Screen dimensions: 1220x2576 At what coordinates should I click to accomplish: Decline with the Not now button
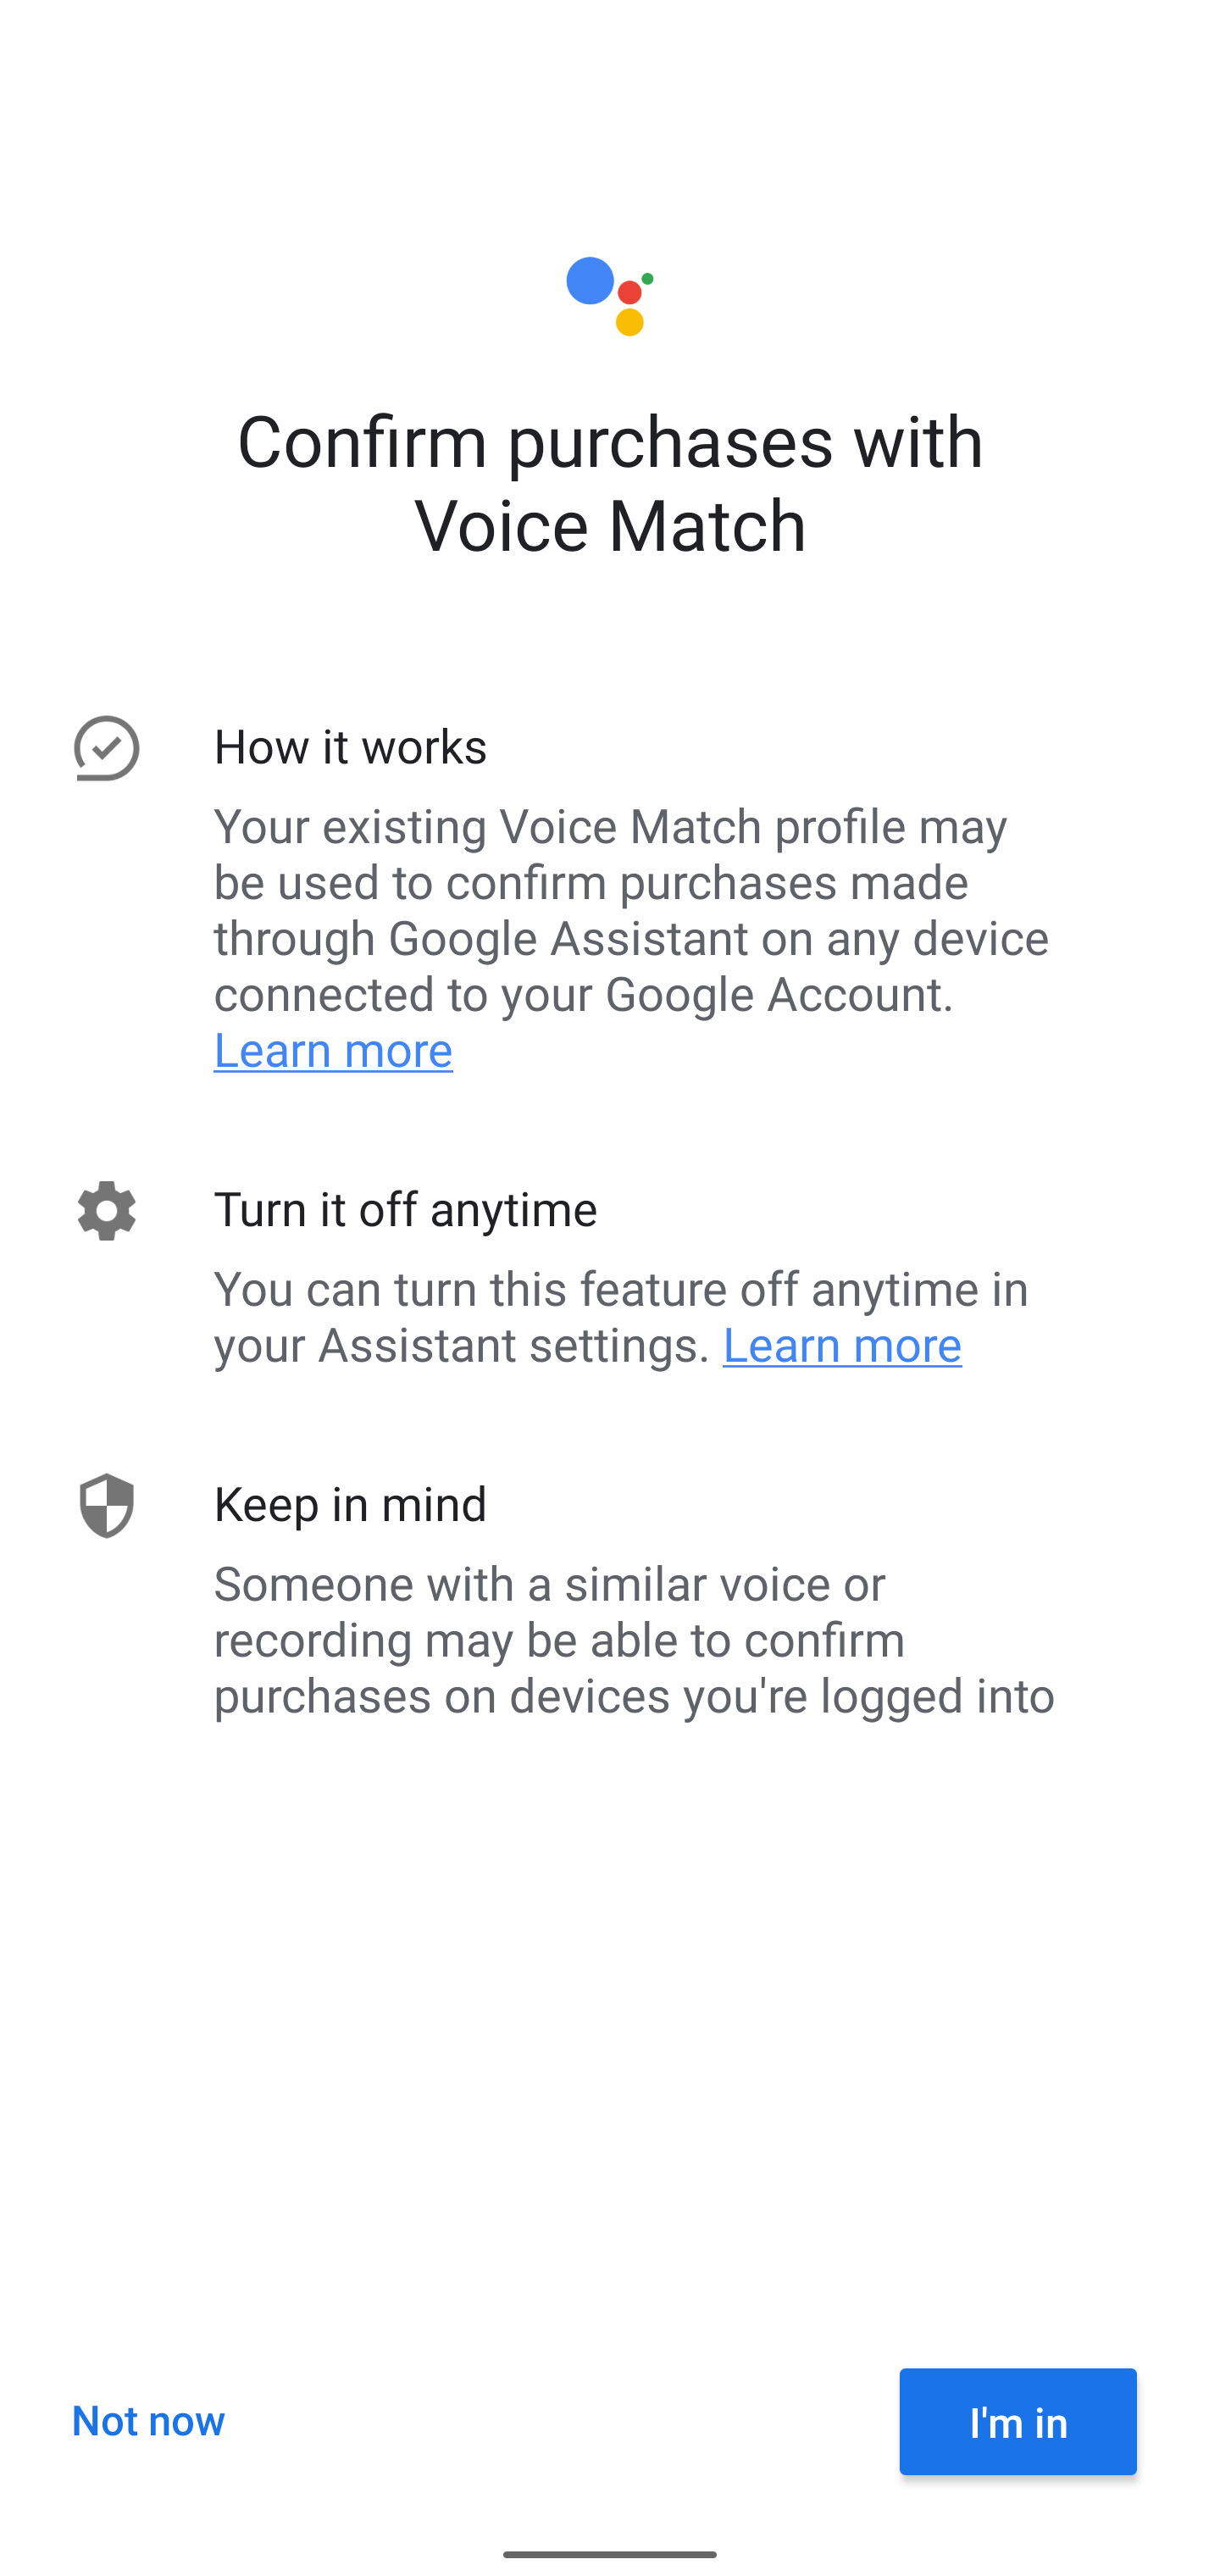149,2420
